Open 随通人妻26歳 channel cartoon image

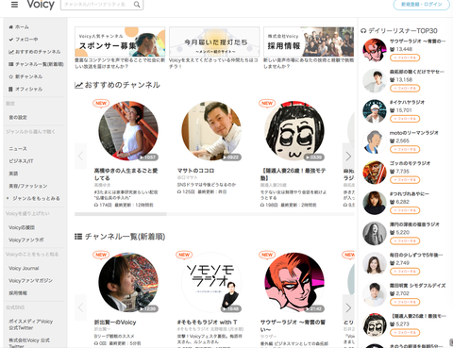pos(294,131)
